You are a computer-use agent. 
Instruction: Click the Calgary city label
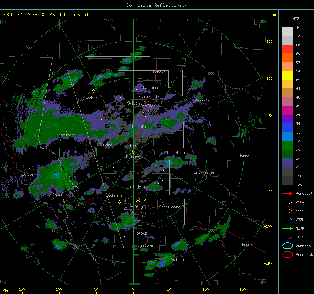coord(136,206)
